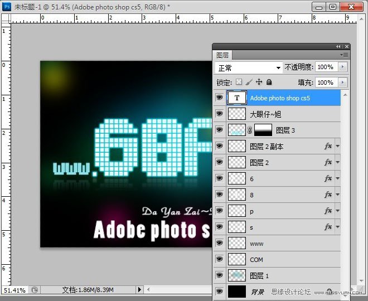The image size is (368, 301).
Task: Click the mask link icon on 图层 3
Action: tap(250, 130)
